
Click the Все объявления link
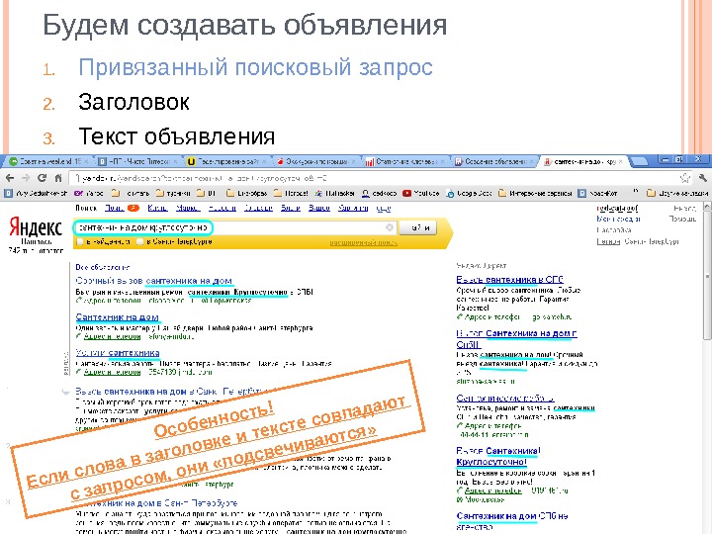[103, 267]
